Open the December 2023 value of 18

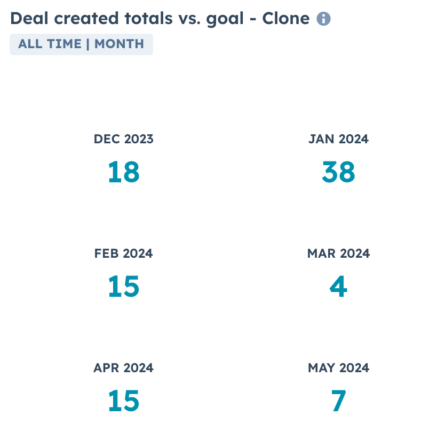(x=123, y=173)
